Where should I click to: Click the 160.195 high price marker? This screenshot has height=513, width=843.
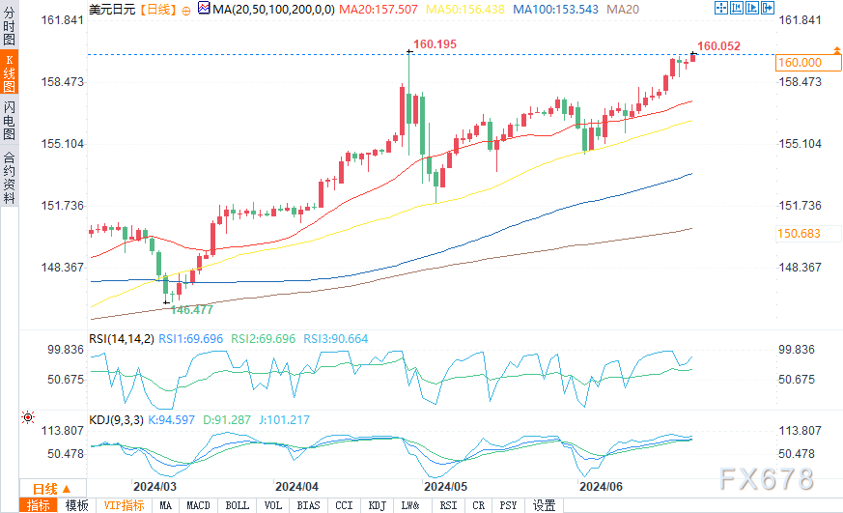(x=435, y=44)
